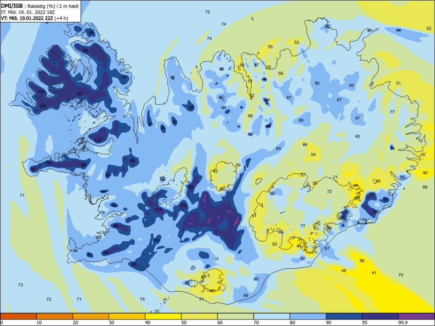Click the legend tick label '60'

(220, 323)
